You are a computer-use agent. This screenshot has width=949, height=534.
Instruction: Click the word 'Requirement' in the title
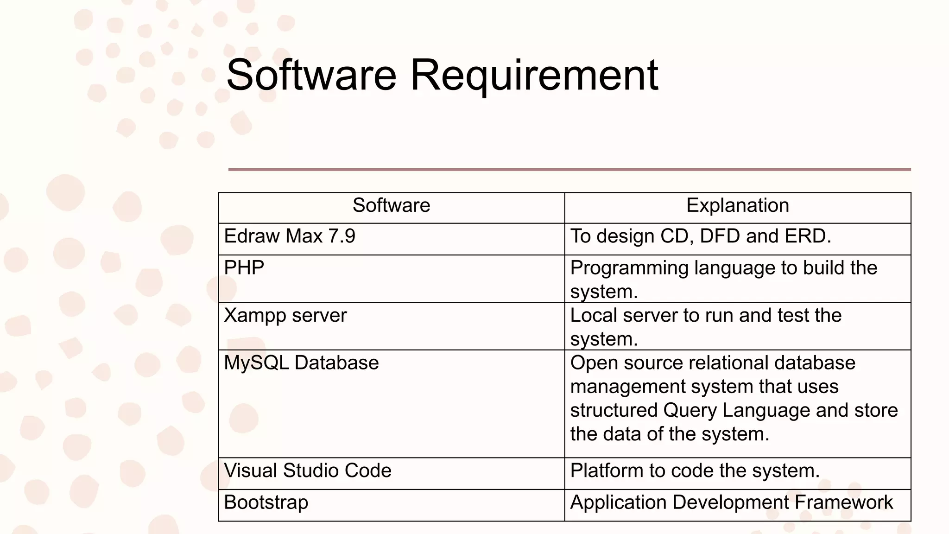pos(534,75)
